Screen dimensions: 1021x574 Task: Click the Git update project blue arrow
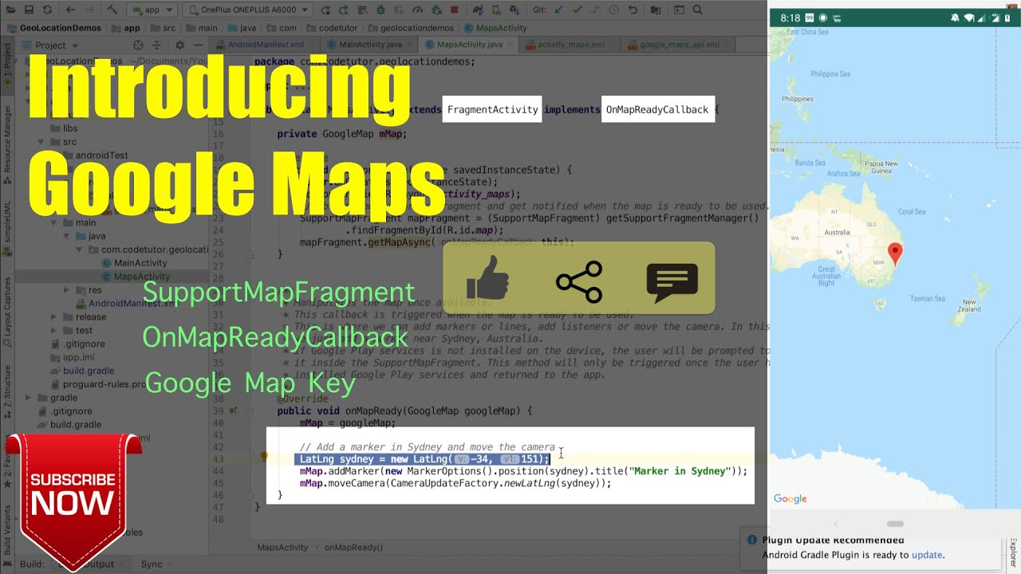[558, 10]
